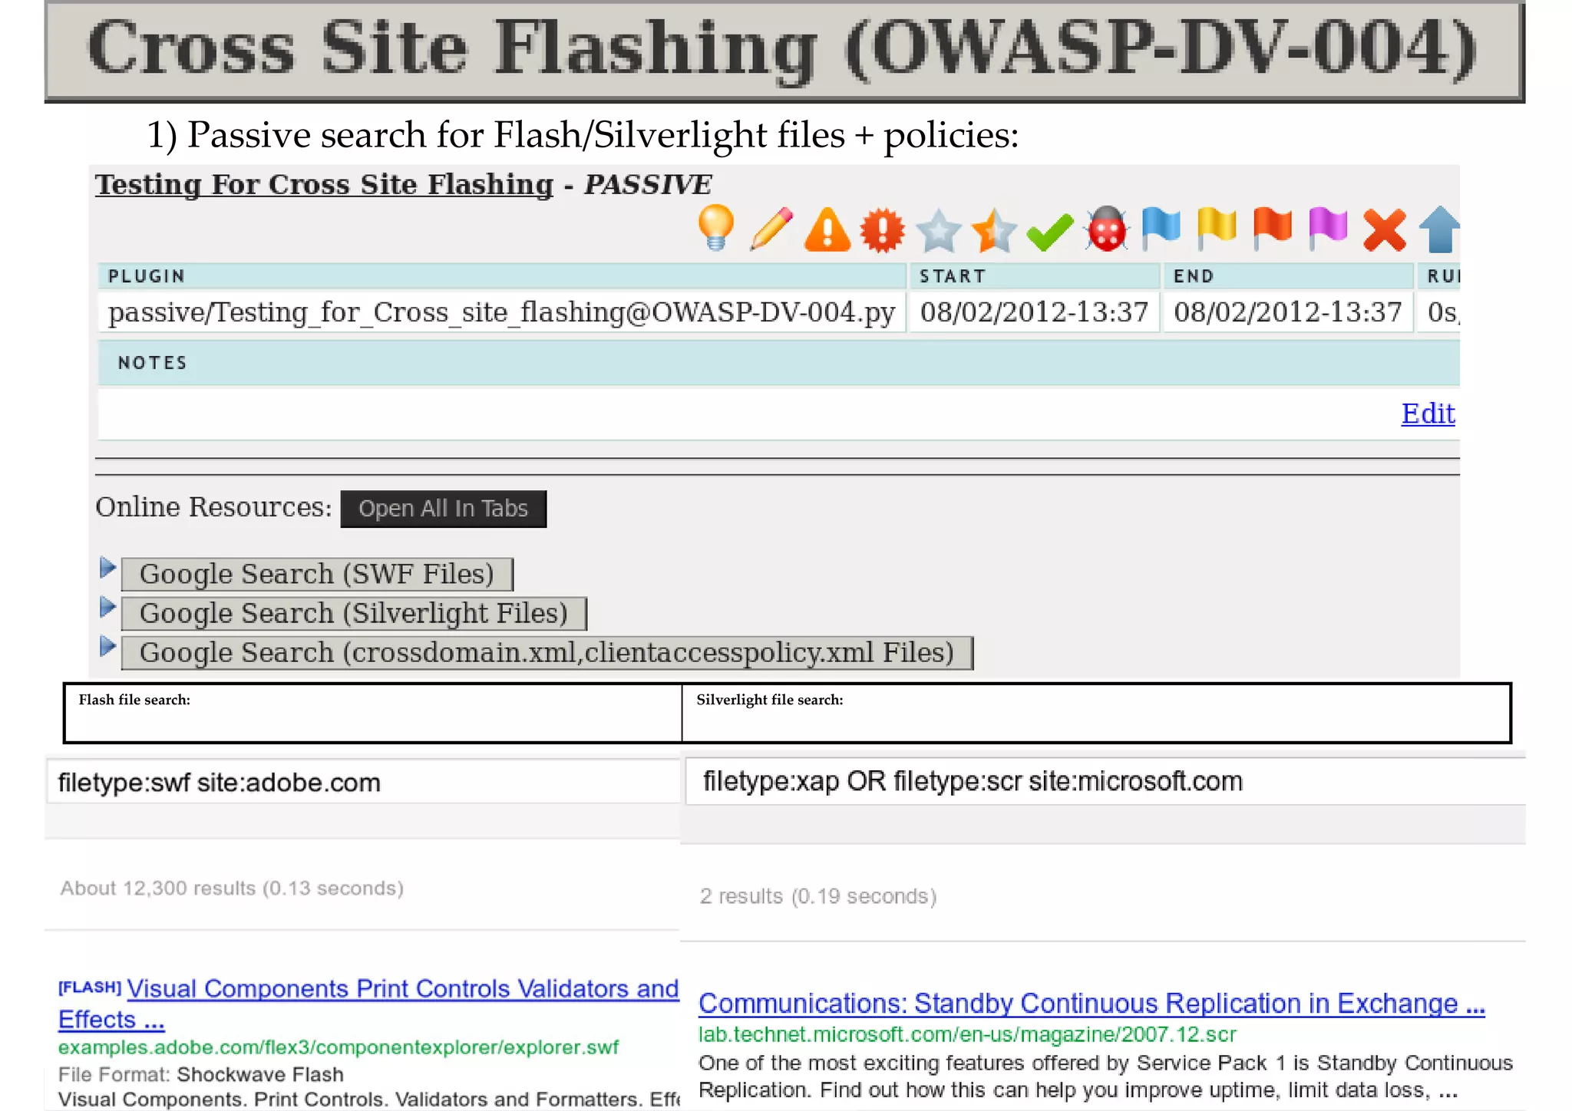Viewport: 1572px width, 1111px height.
Task: Click the filetype:xap OR filetype:scr search box
Action: [1105, 781]
